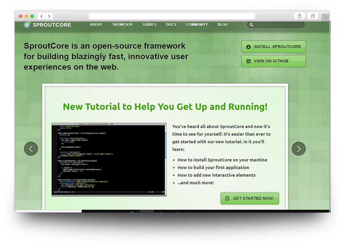Show previous carousel slide
Screen dimensions: 344x248
click(x=31, y=149)
